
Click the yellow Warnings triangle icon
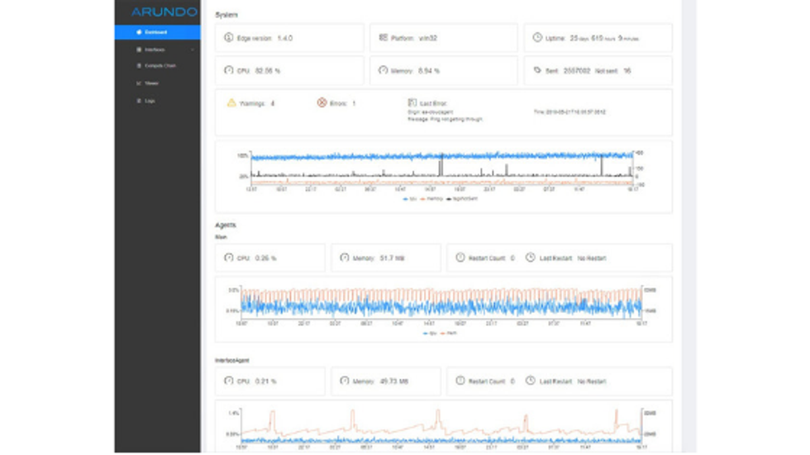pos(232,103)
